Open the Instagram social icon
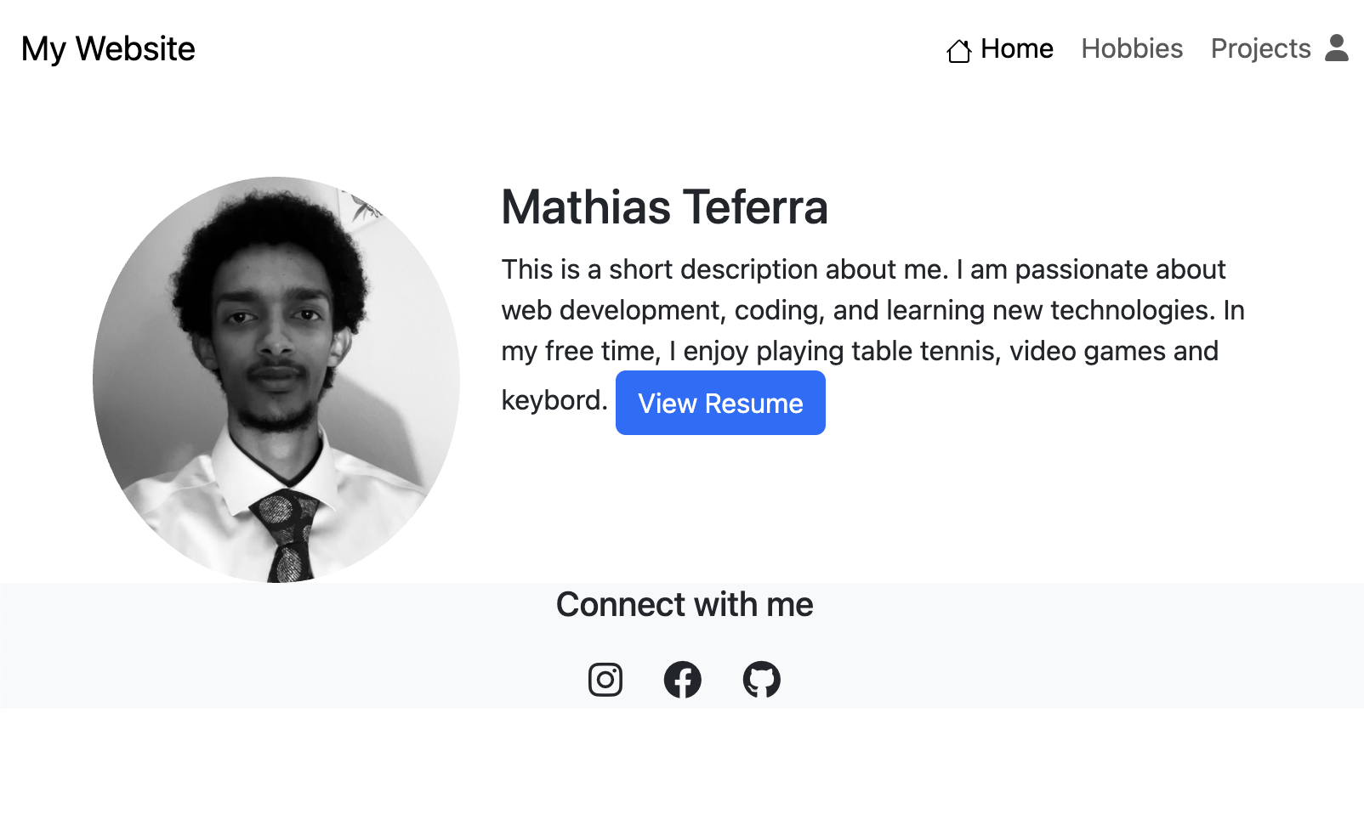This screenshot has width=1364, height=814. [x=605, y=680]
